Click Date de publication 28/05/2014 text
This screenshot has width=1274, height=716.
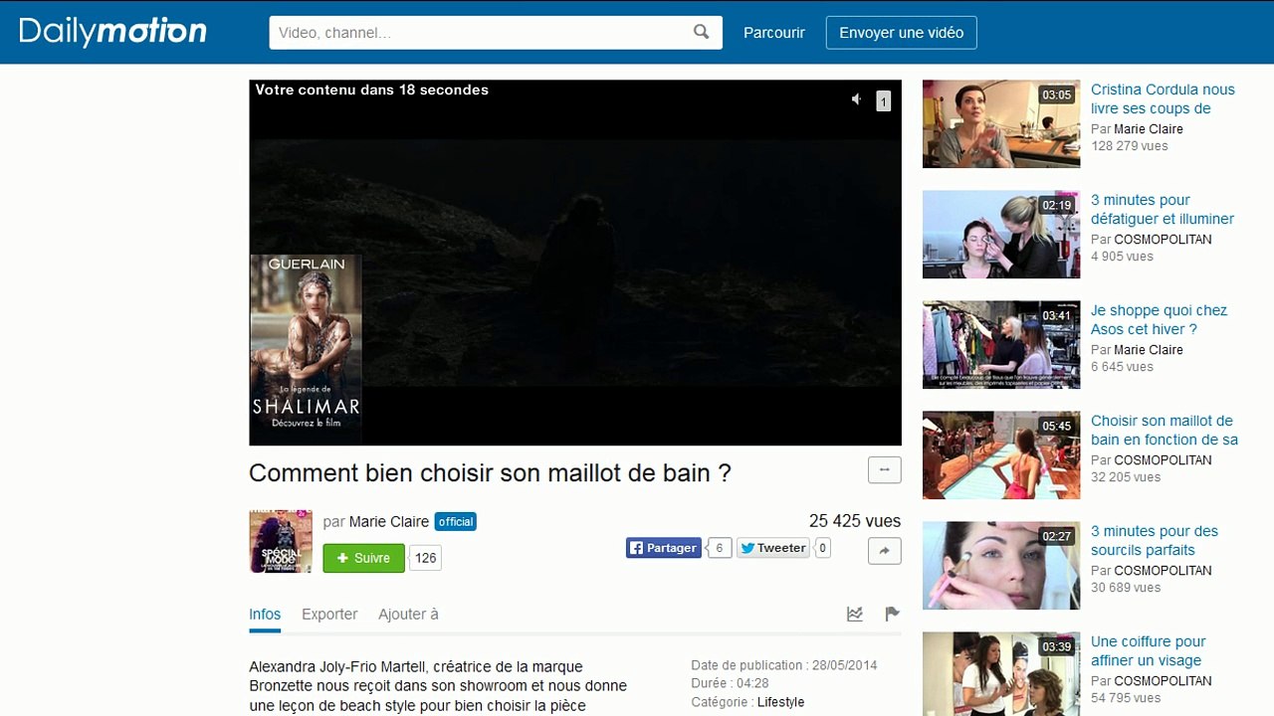(784, 665)
